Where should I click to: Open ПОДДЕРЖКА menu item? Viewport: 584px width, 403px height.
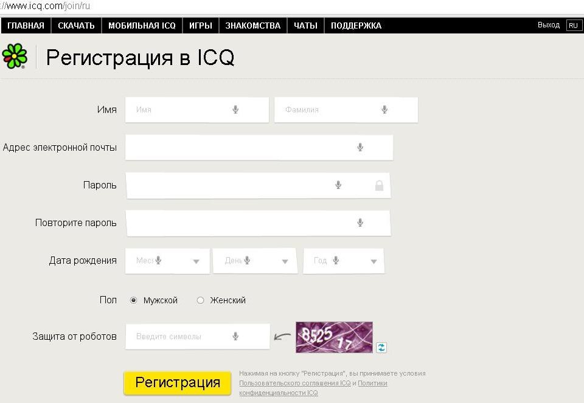pos(356,26)
